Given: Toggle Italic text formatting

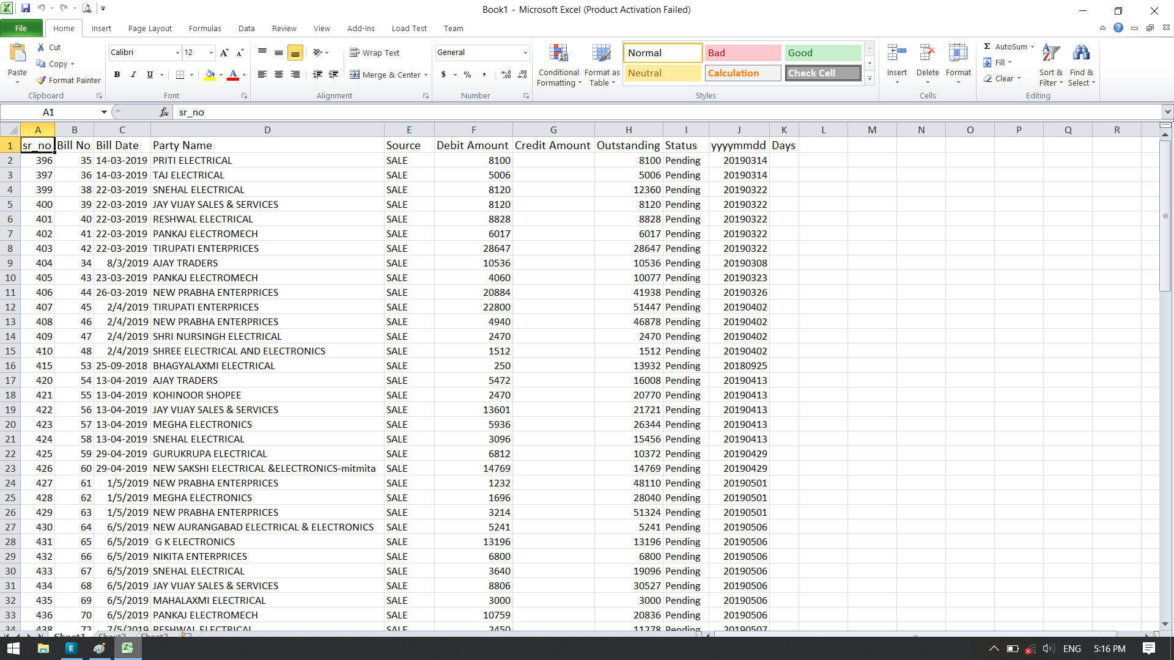Looking at the screenshot, I should tap(133, 75).
